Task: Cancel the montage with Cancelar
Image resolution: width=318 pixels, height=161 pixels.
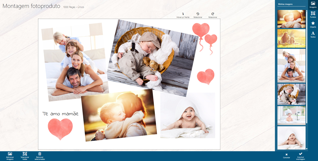Action: [x=287, y=155]
